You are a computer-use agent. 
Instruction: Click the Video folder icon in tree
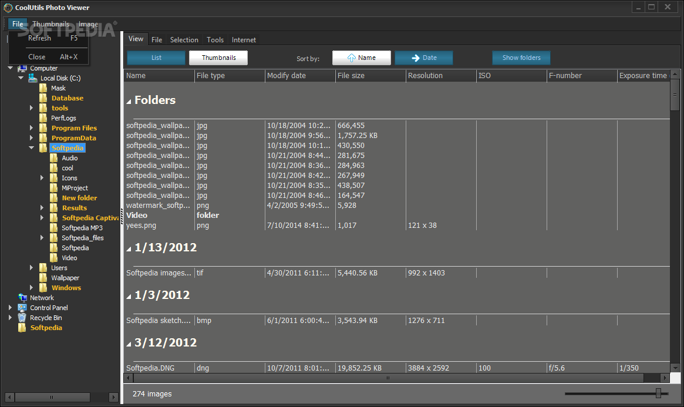(53, 258)
